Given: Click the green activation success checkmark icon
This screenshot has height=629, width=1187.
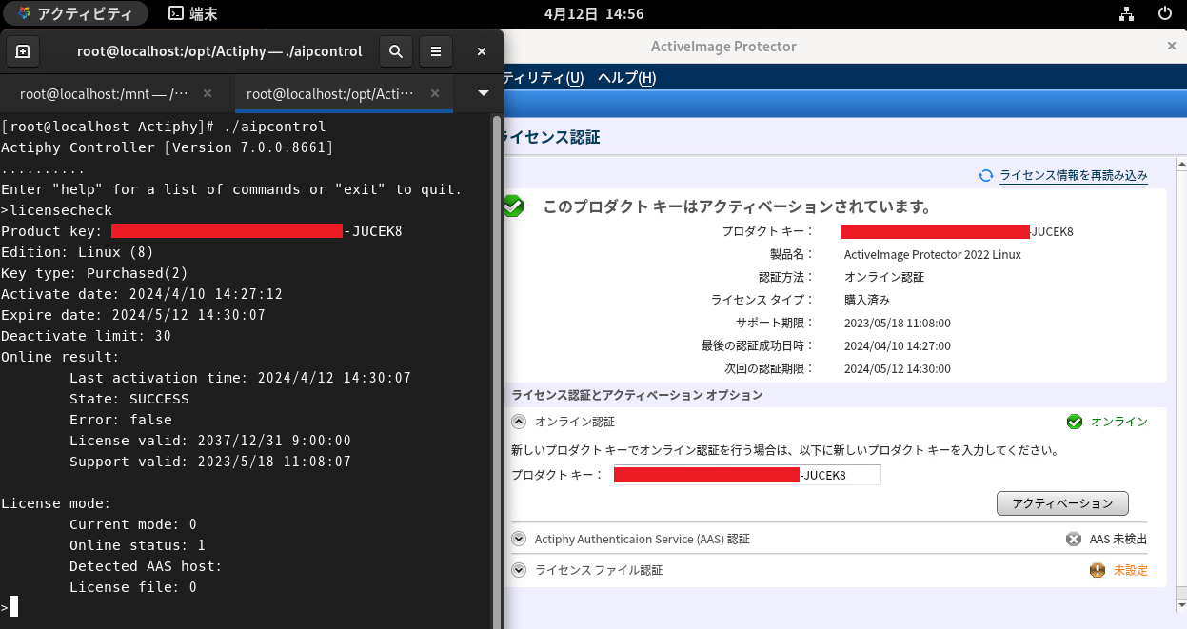Looking at the screenshot, I should click(x=513, y=206).
